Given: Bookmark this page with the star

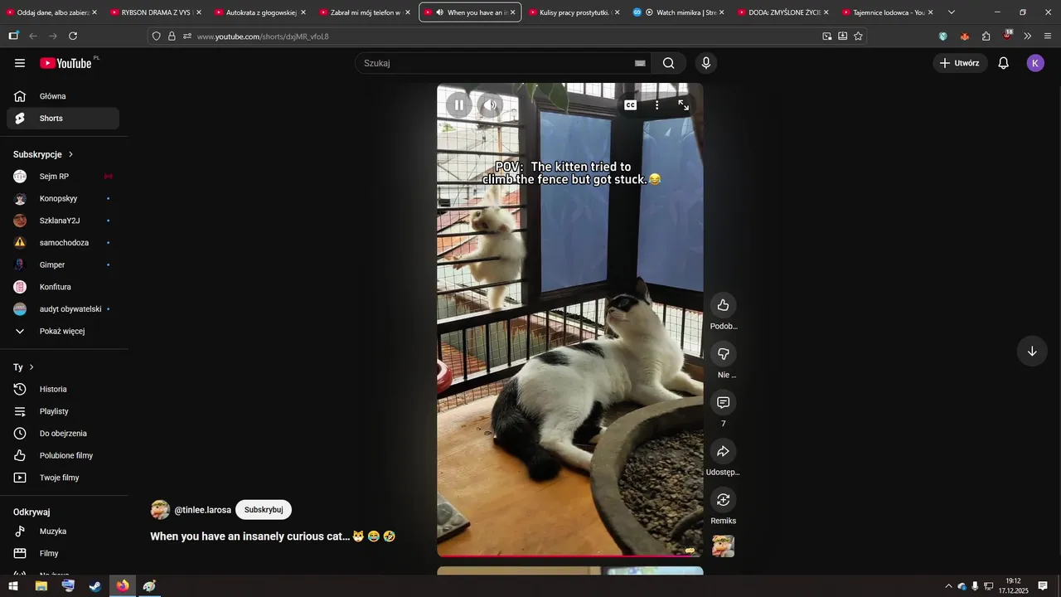Looking at the screenshot, I should point(858,36).
